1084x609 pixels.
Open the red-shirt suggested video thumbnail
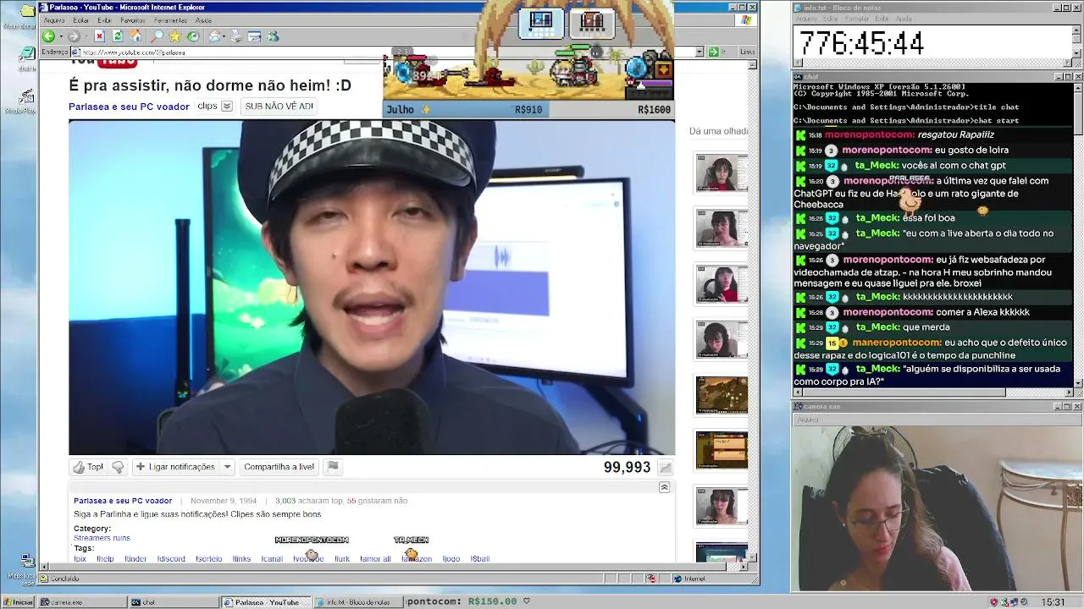pos(722,284)
